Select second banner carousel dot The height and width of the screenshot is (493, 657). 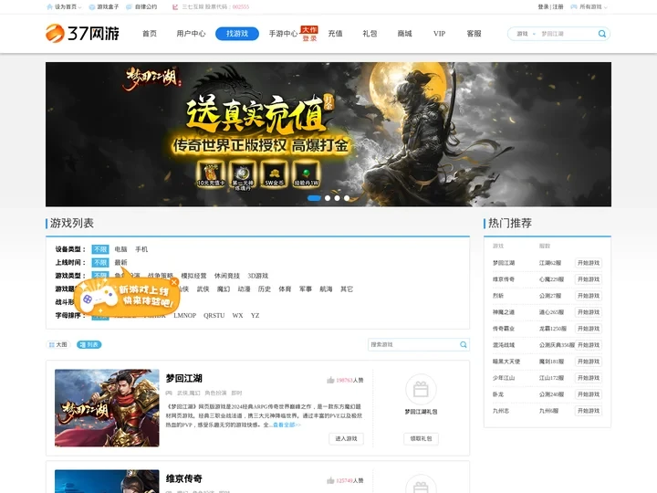(328, 198)
